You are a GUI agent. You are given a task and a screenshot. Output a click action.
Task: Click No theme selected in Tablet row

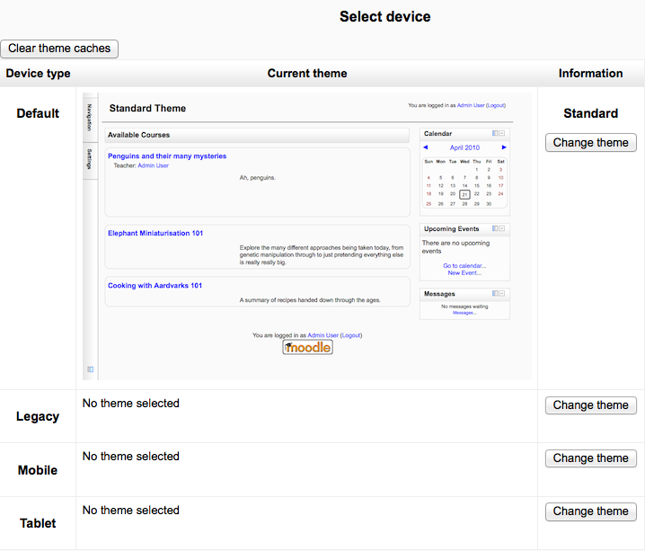[131, 511]
